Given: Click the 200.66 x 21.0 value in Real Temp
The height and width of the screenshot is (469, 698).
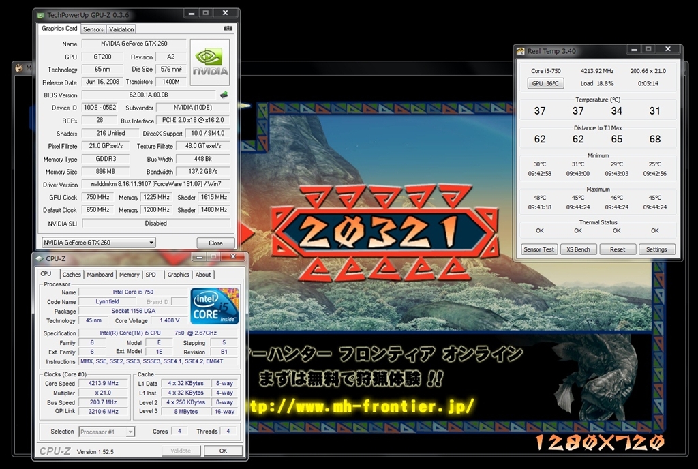Looking at the screenshot, I should point(648,71).
